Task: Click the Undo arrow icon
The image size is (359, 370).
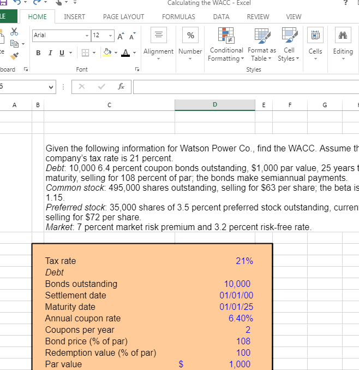Action: coord(17,2)
